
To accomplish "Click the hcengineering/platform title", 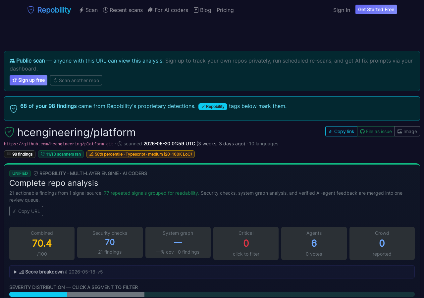I will pos(77,132).
